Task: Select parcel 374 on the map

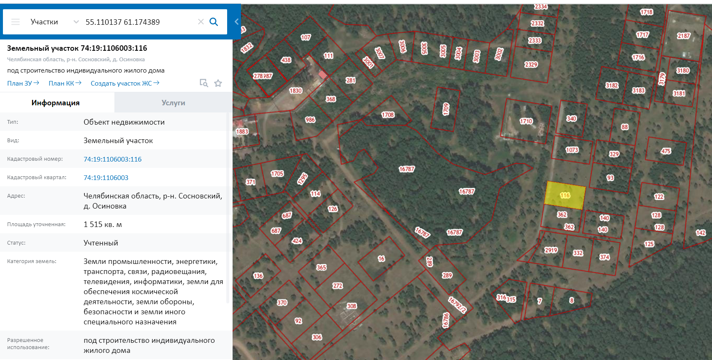Action: click(604, 257)
